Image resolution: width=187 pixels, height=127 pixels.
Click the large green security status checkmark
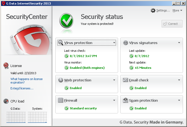[x=66, y=21]
